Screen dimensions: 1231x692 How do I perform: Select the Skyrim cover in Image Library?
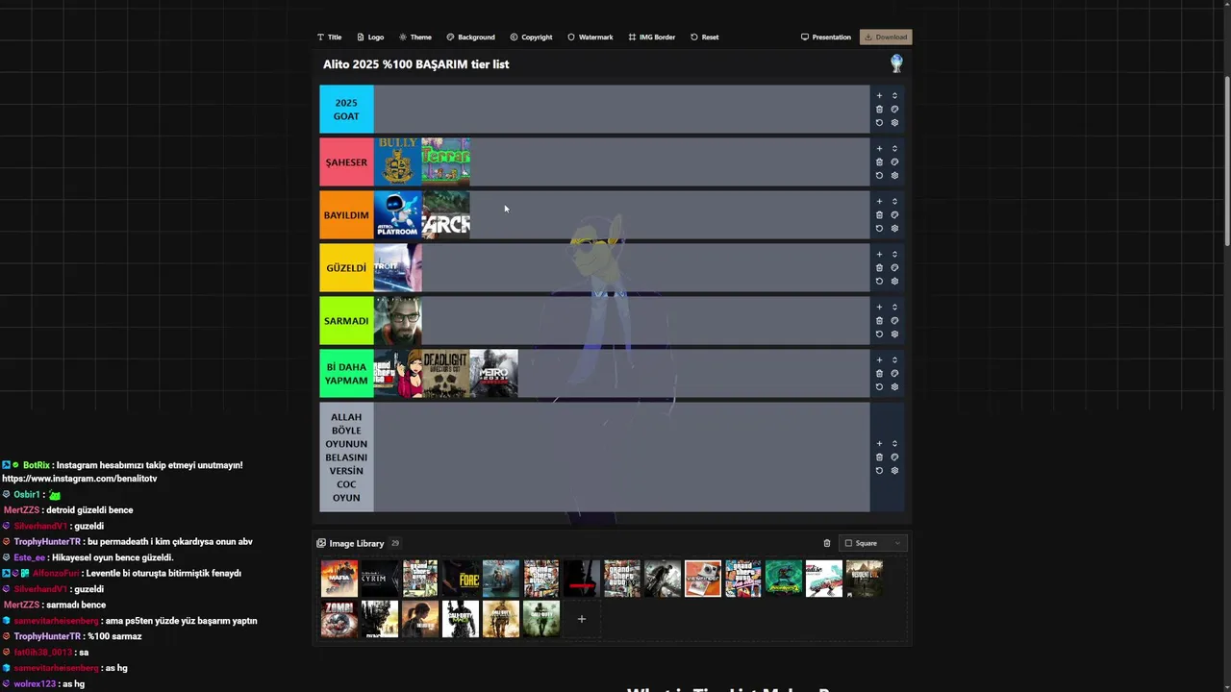pyautogui.click(x=380, y=579)
